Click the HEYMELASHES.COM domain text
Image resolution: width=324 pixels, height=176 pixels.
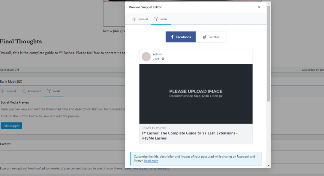(x=154, y=128)
